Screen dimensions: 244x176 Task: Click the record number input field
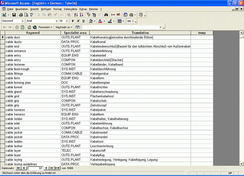point(35,168)
